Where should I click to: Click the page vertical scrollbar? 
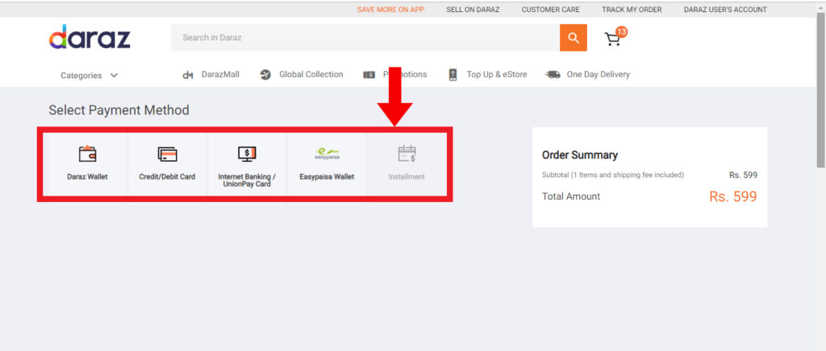820,90
